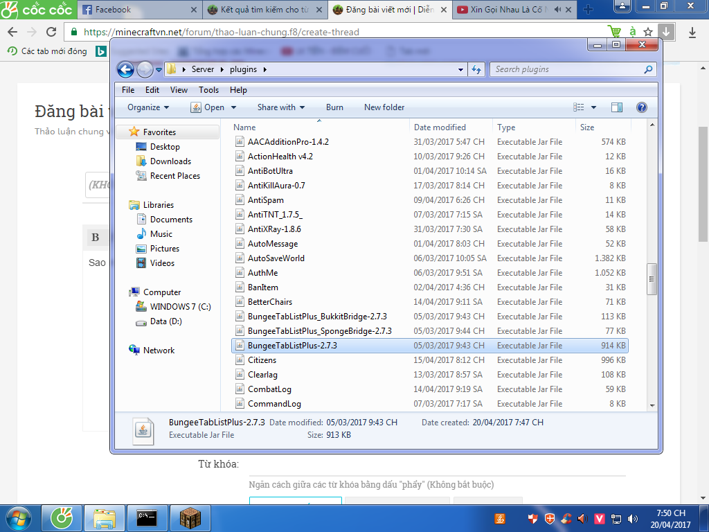Open recent locations dropdown beside Forward arrow
This screenshot has width=709, height=532.
click(159, 70)
